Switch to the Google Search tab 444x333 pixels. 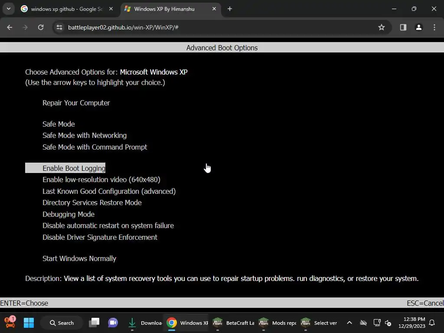(x=67, y=9)
